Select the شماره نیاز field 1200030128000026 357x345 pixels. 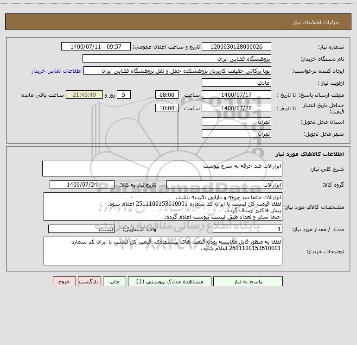pos(236,46)
